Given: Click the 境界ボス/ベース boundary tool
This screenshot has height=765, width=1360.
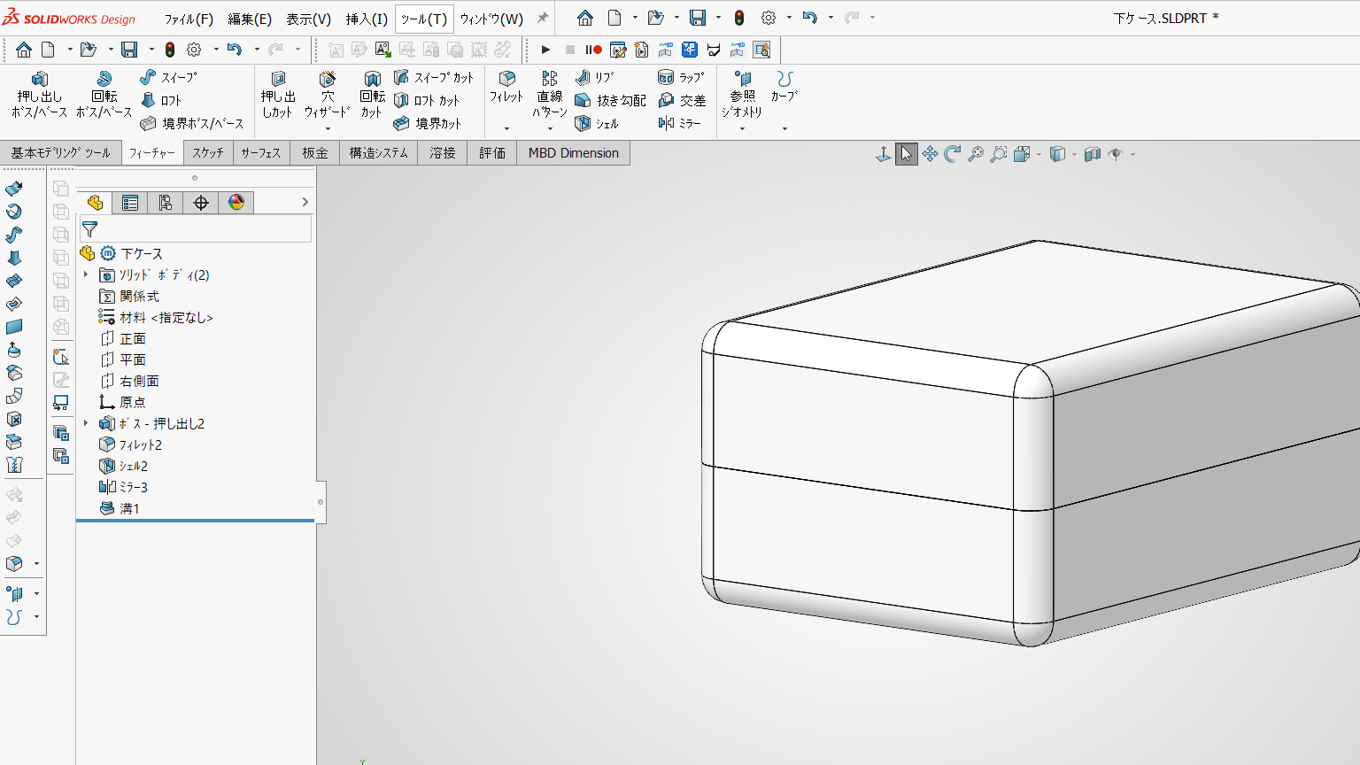Looking at the screenshot, I should (192, 124).
